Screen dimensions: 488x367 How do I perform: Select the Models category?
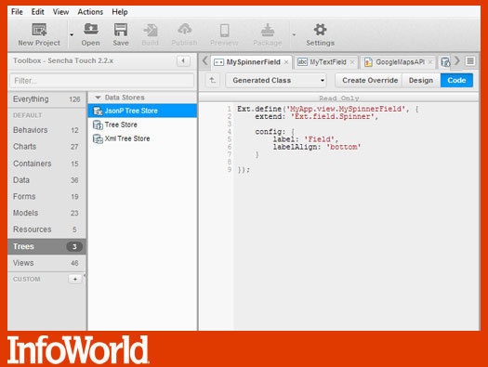46,213
